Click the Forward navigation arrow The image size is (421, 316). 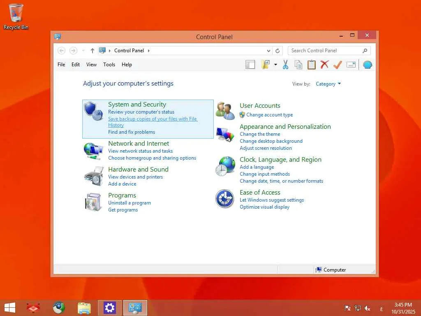[73, 51]
